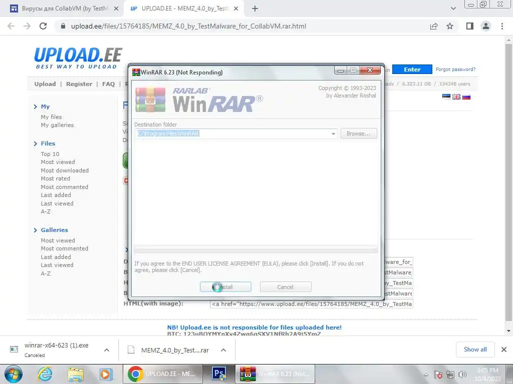The image size is (513, 384).
Task: Expand the Galleries sidebar section
Action: pyautogui.click(x=51, y=230)
